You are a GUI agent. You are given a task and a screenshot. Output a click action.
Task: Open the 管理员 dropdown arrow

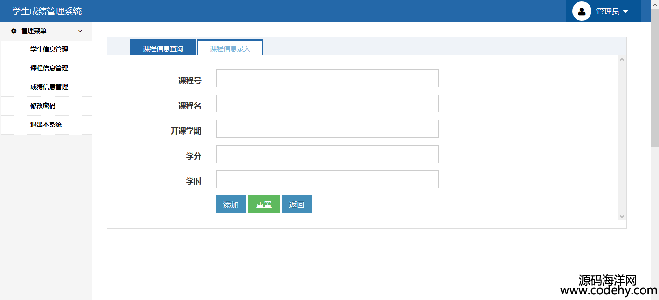(x=626, y=12)
